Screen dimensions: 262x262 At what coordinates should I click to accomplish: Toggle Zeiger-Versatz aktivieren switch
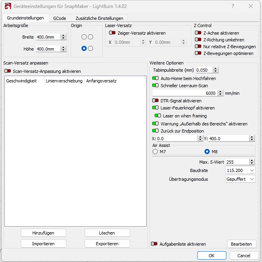tap(112, 33)
